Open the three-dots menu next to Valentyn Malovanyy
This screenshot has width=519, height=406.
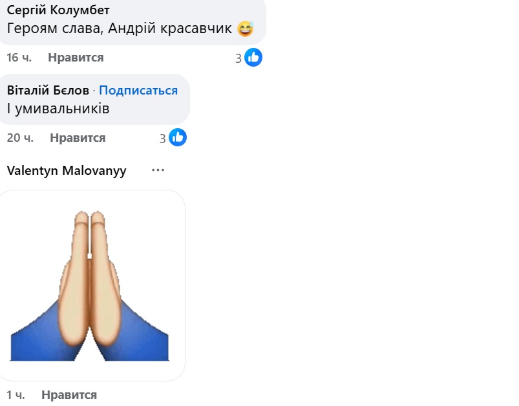pyautogui.click(x=158, y=170)
